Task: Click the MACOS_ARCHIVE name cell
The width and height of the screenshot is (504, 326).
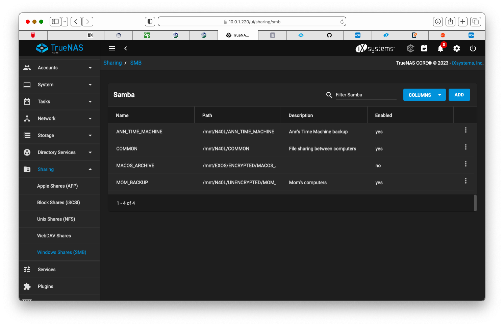Action: click(135, 166)
